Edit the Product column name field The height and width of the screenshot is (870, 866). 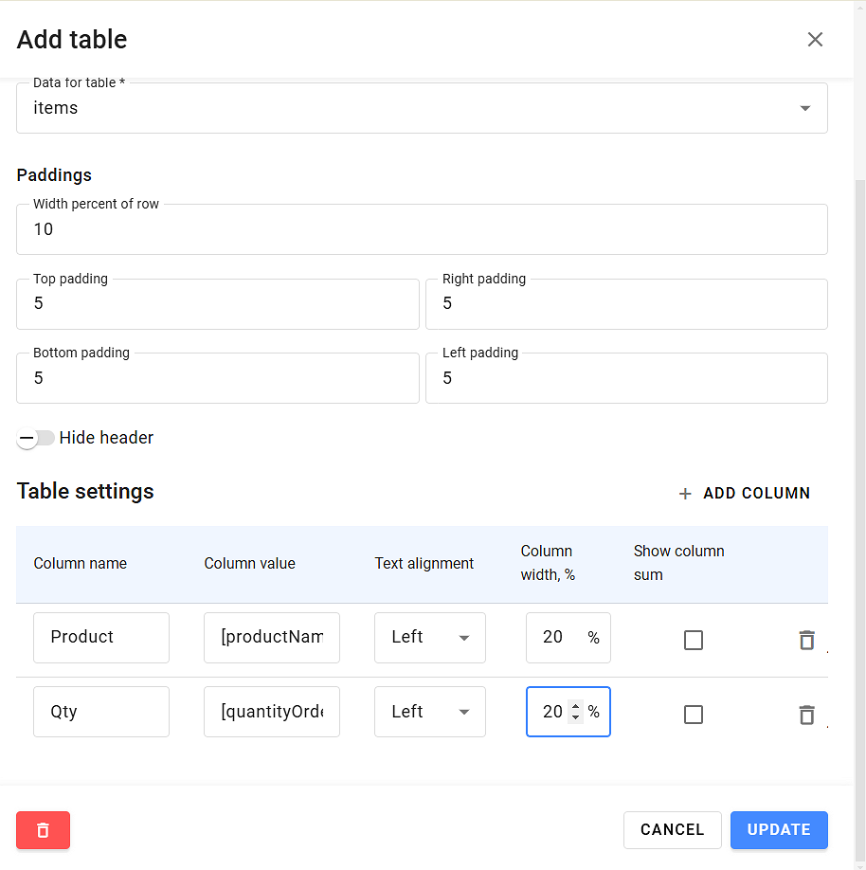click(101, 638)
